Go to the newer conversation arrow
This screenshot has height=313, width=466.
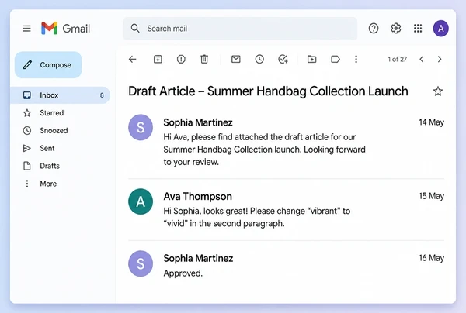pos(422,60)
